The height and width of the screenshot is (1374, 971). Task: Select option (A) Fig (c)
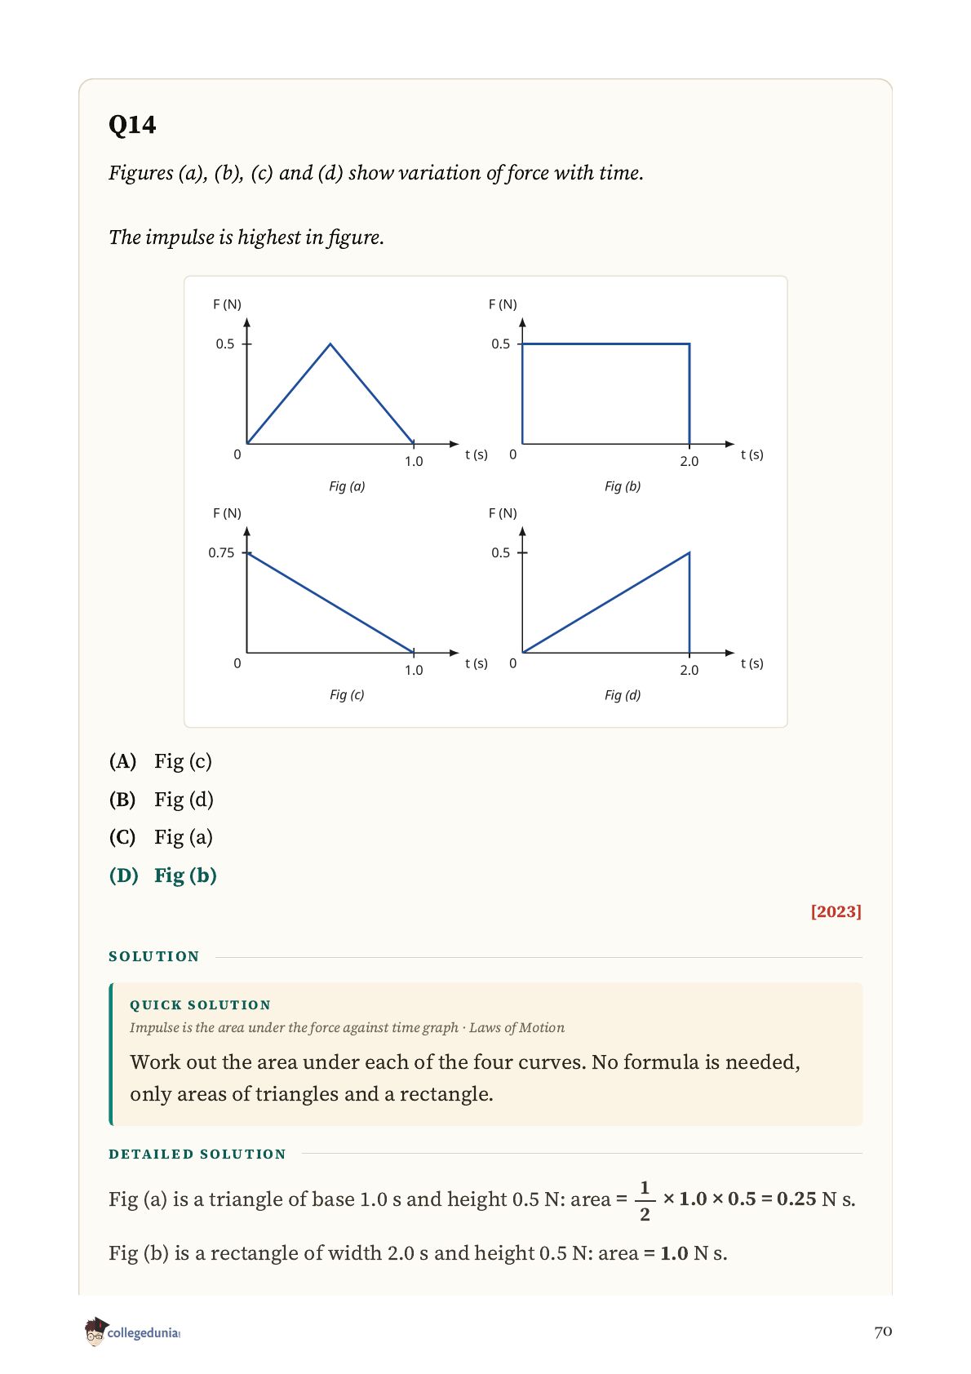click(x=161, y=761)
